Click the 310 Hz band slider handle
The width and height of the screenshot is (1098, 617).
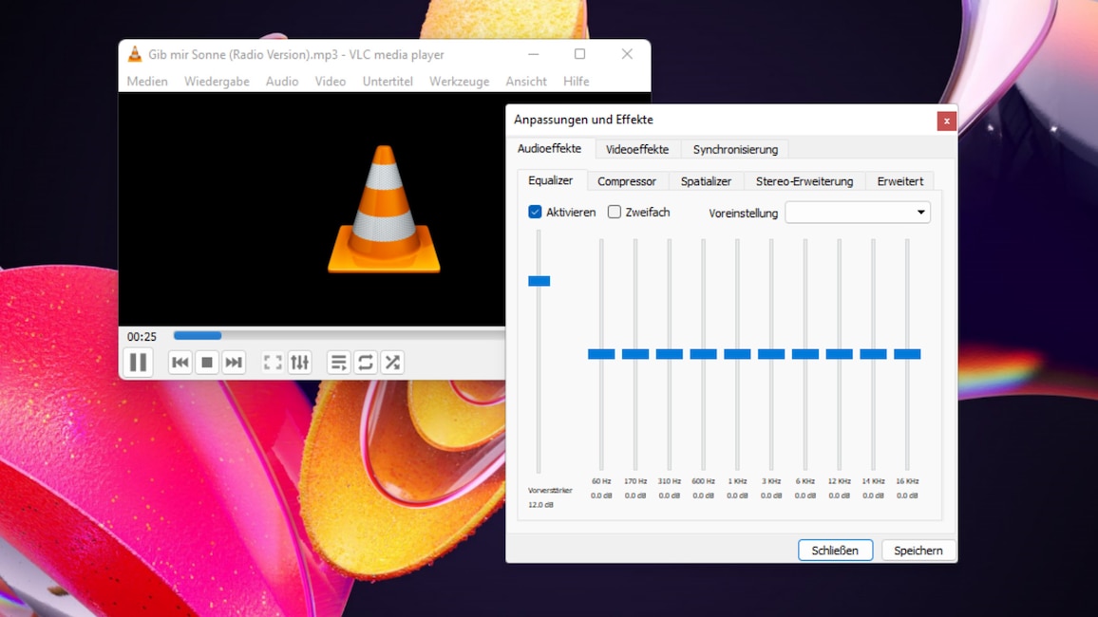pyautogui.click(x=670, y=354)
